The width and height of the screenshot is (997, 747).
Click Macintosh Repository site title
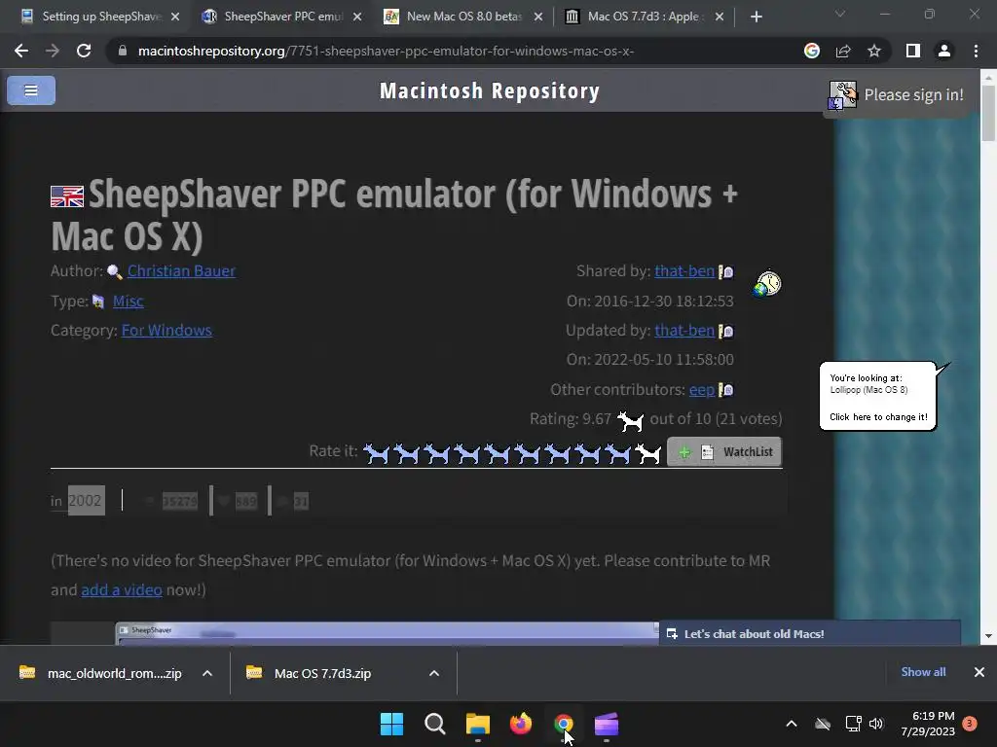[490, 90]
